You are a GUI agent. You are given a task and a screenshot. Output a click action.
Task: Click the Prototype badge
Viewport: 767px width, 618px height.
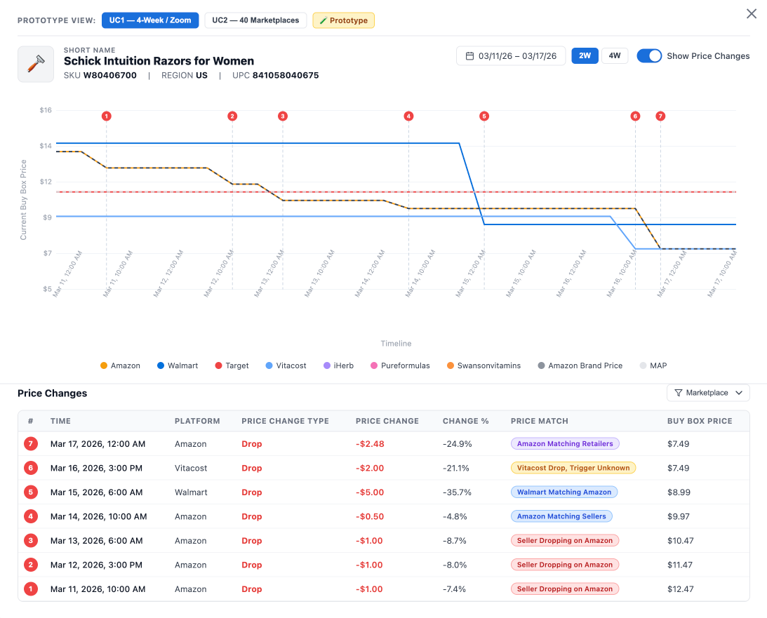click(343, 20)
